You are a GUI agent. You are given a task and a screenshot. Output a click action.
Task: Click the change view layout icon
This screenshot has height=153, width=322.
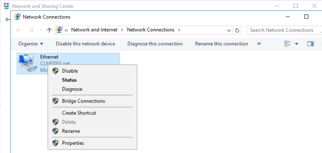pos(288,44)
